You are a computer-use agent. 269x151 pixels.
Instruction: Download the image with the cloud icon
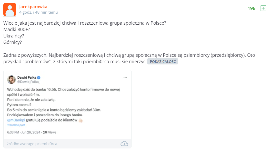coord(124,144)
